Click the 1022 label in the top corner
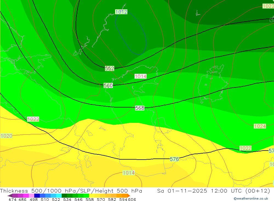The height and width of the screenshot is (201, 274). coord(268,6)
